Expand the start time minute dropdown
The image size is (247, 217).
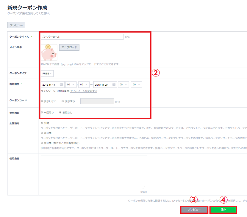[x=84, y=84]
